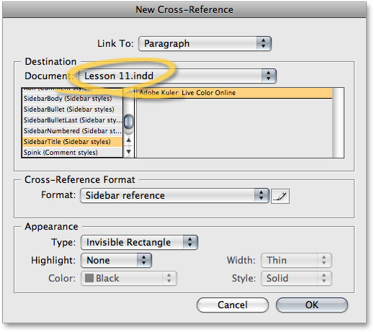Open the Link To Paragraph dropdown

tap(205, 43)
